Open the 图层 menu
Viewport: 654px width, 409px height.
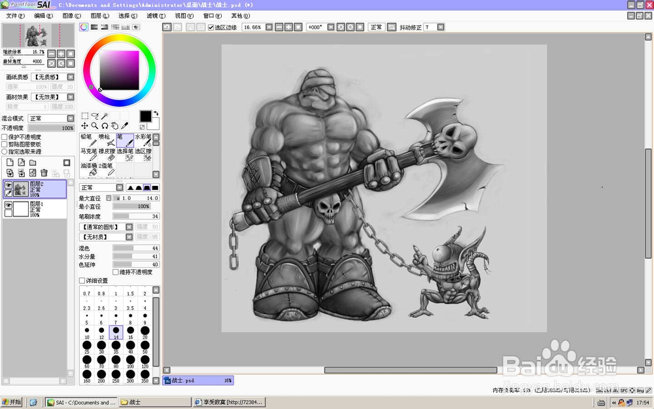click(99, 16)
